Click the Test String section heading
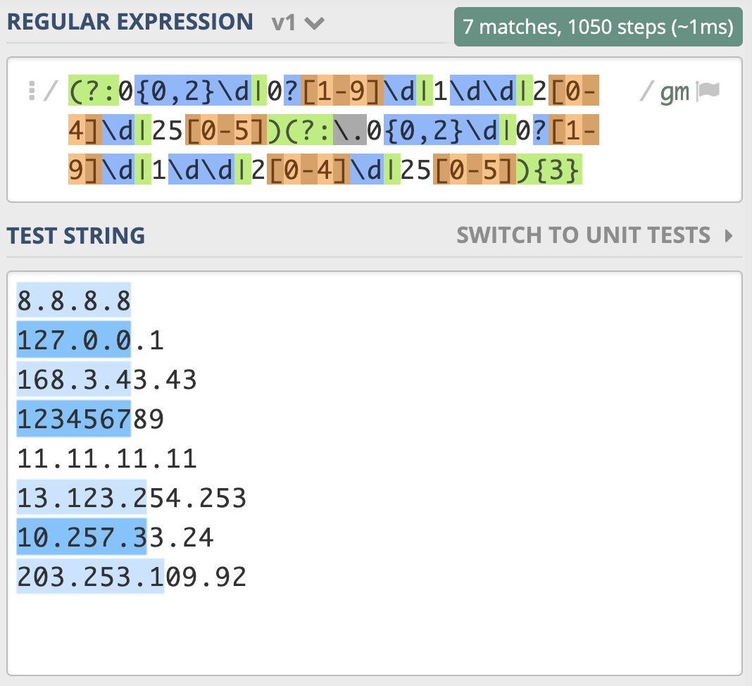The width and height of the screenshot is (752, 686). coord(76,235)
